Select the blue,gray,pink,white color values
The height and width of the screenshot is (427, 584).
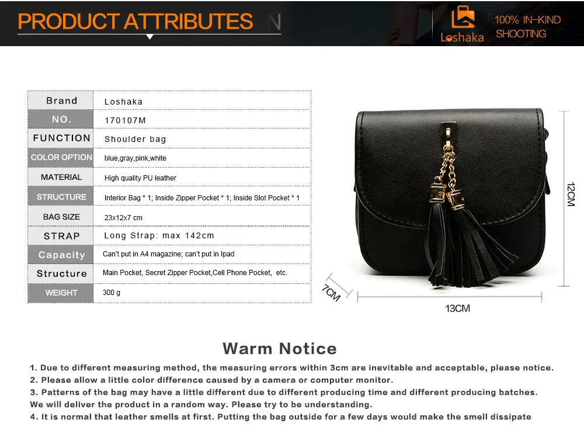(x=135, y=158)
